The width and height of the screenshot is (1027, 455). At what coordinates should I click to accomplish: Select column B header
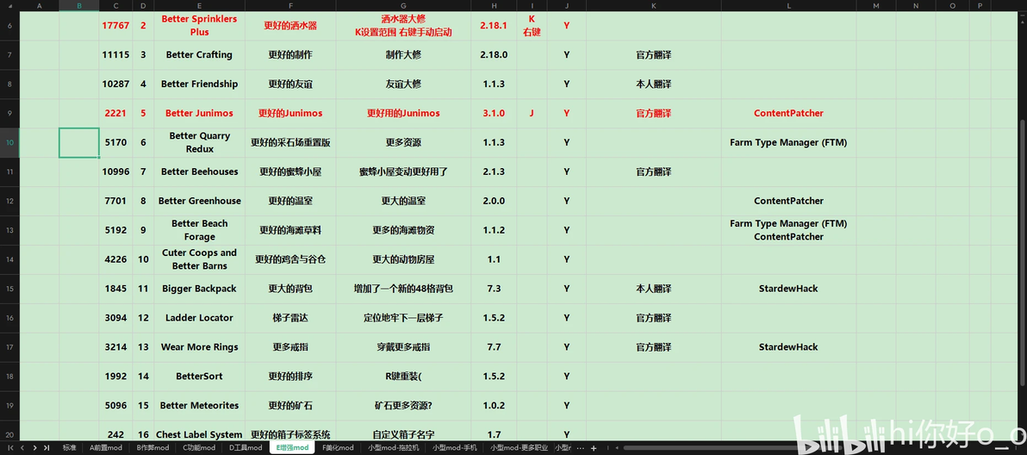78,5
